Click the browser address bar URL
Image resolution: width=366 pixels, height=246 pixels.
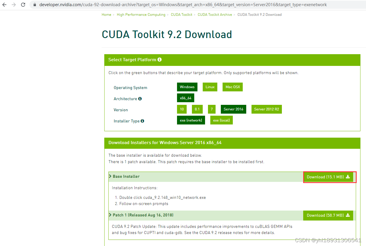183,5
